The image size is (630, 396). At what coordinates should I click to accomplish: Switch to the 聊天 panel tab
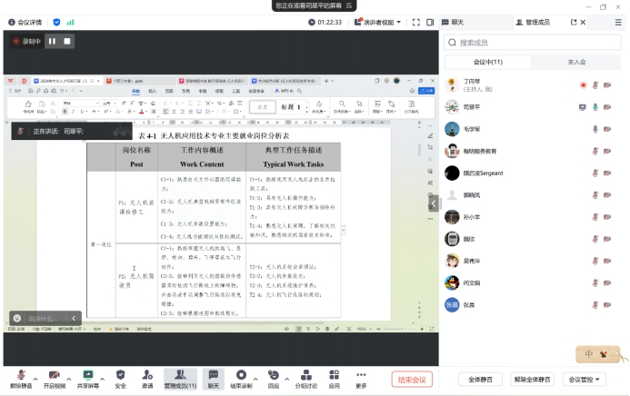click(456, 22)
